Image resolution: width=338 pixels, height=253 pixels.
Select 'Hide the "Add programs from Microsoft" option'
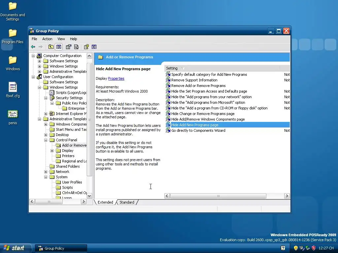208,102
